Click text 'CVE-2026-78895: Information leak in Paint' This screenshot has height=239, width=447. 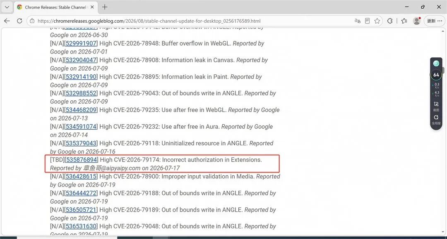[171, 77]
